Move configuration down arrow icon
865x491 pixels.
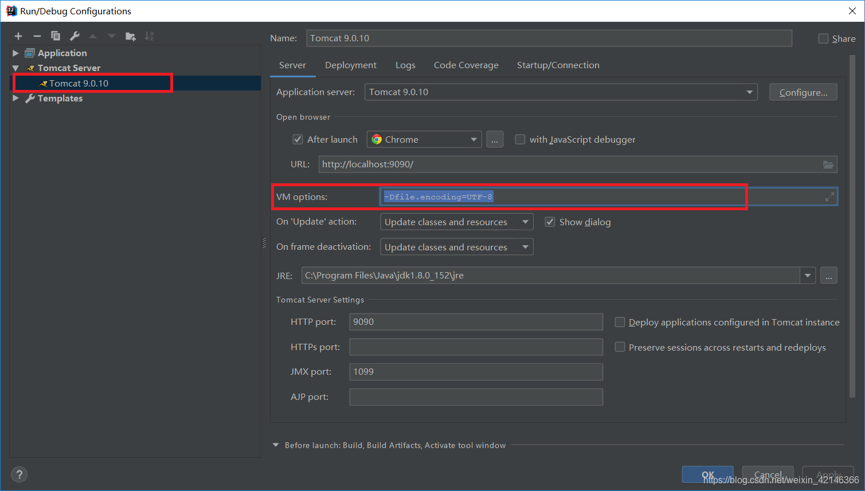[112, 36]
